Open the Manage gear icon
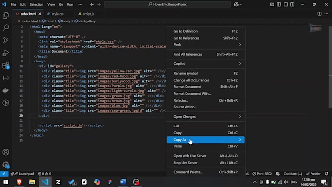332x187 pixels. click(x=6, y=165)
